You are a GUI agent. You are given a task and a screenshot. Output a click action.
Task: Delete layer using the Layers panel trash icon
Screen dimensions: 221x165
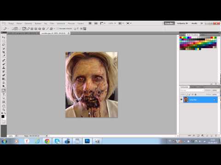(216, 136)
